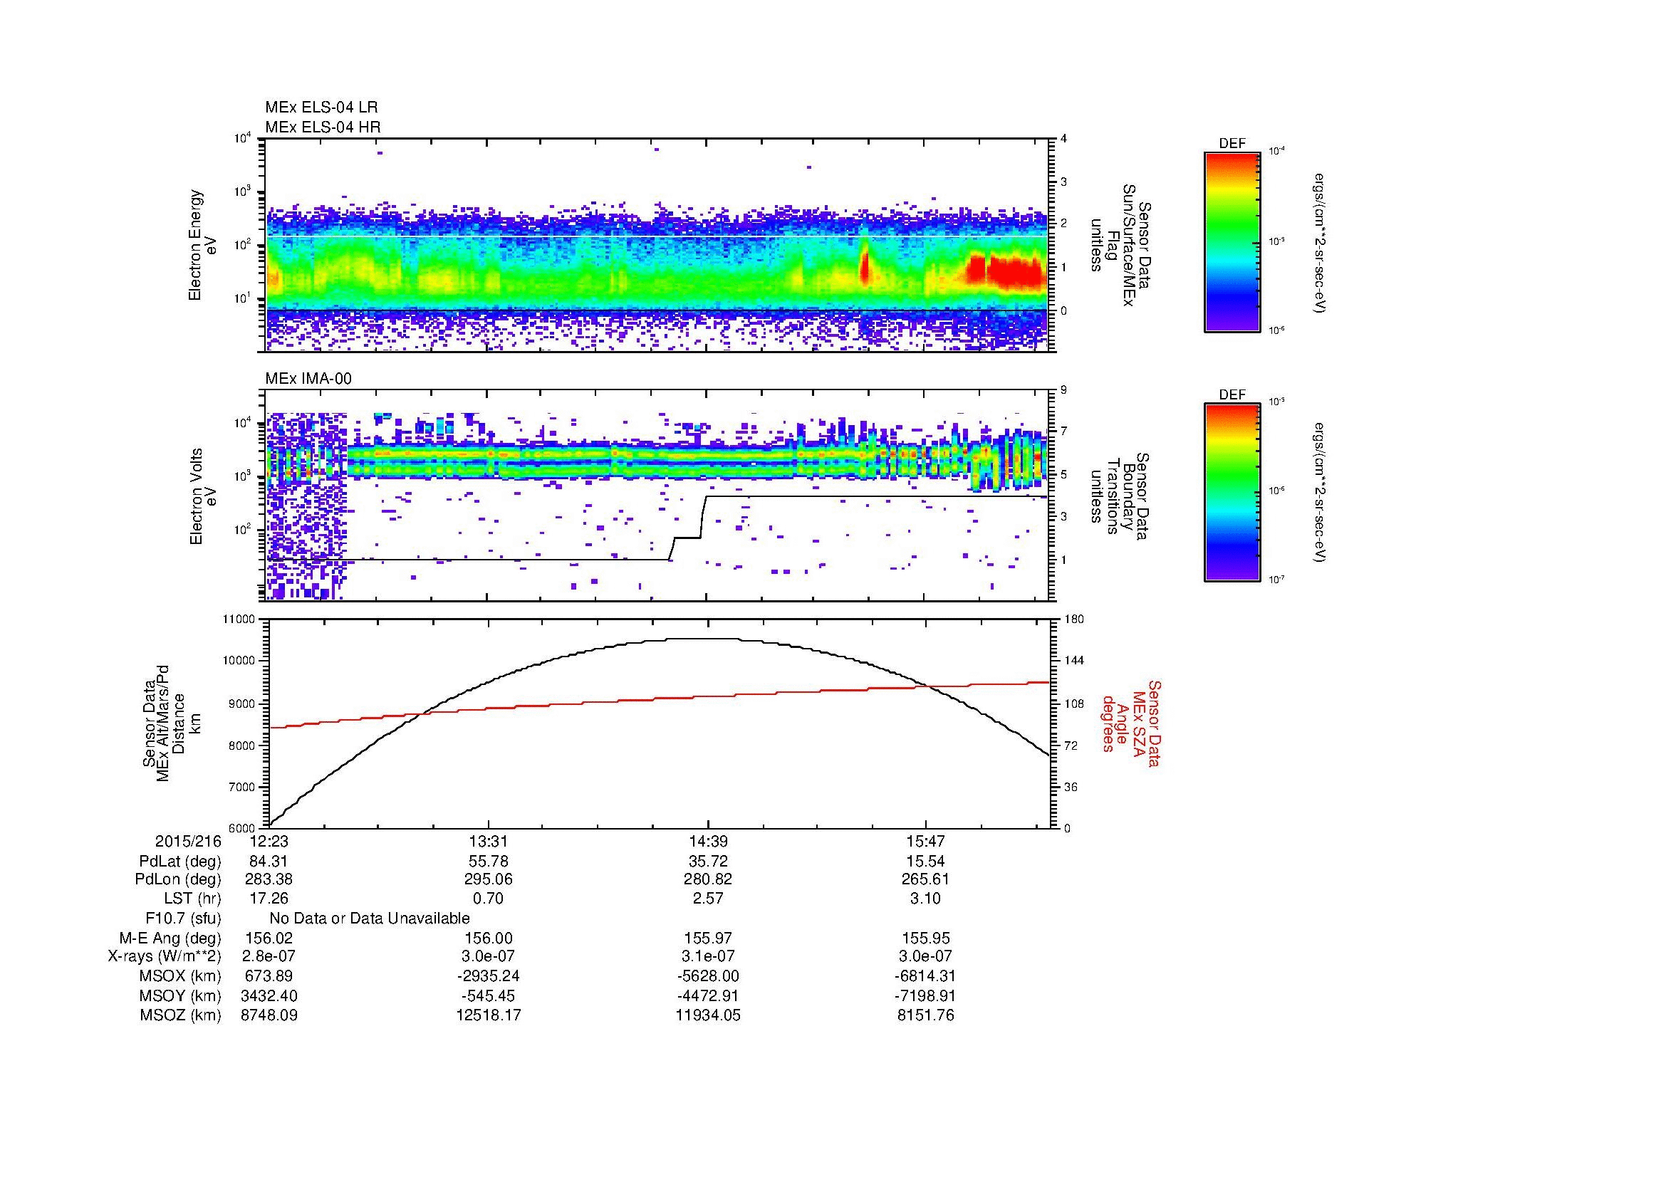Click the 'MEx ELS-04 HR' plot title
The image size is (1666, 1177).
(323, 127)
